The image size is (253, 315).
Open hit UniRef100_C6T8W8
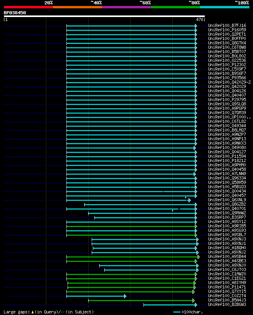[x=227, y=47]
